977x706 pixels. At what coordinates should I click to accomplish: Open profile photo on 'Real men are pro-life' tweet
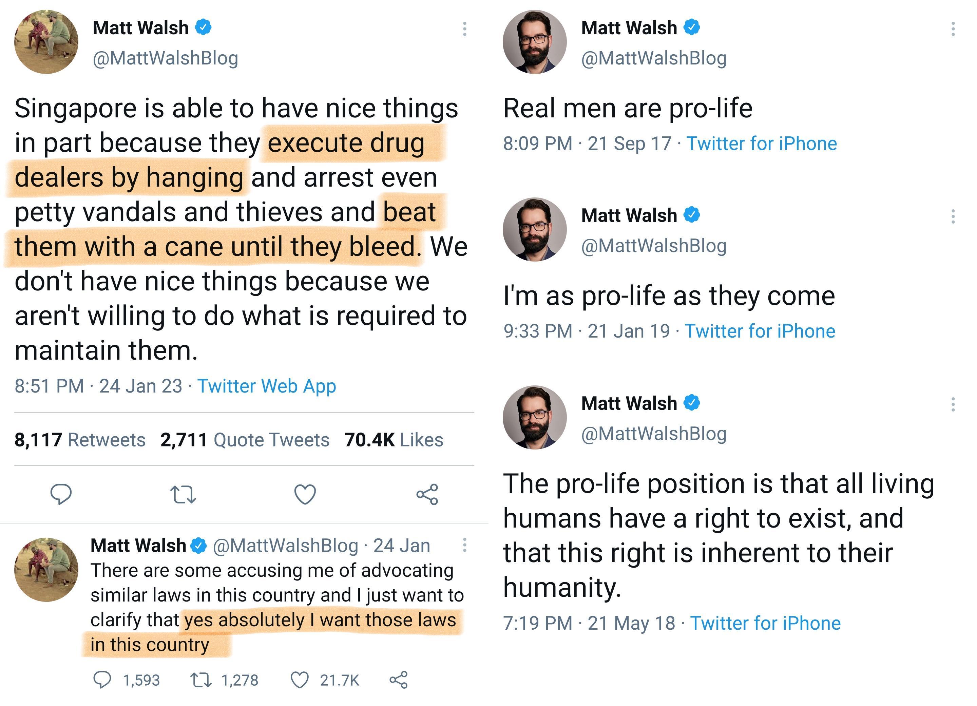pos(535,42)
